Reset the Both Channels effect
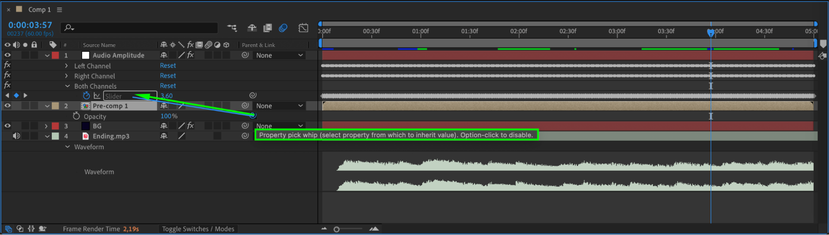829x235 pixels. coord(168,86)
